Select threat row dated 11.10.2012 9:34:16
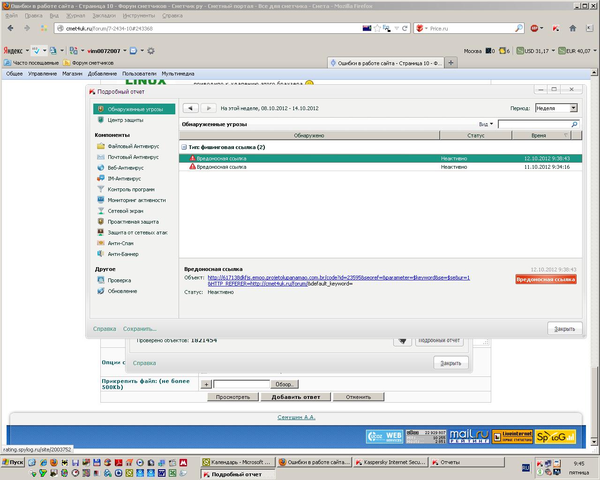600x480 pixels. [x=380, y=167]
